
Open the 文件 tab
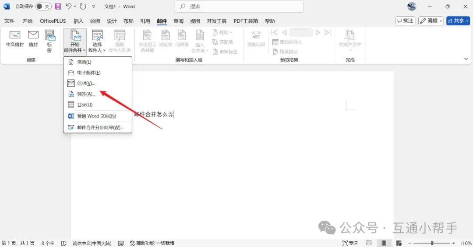[9, 21]
